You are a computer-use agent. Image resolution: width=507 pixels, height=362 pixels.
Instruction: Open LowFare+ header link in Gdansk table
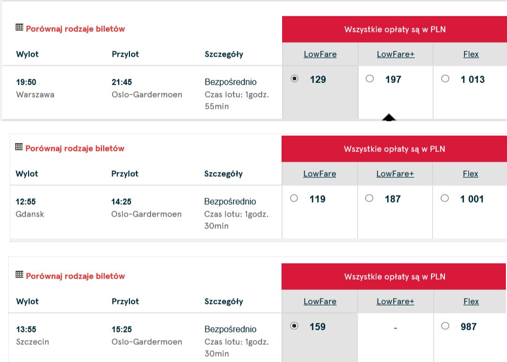395,174
